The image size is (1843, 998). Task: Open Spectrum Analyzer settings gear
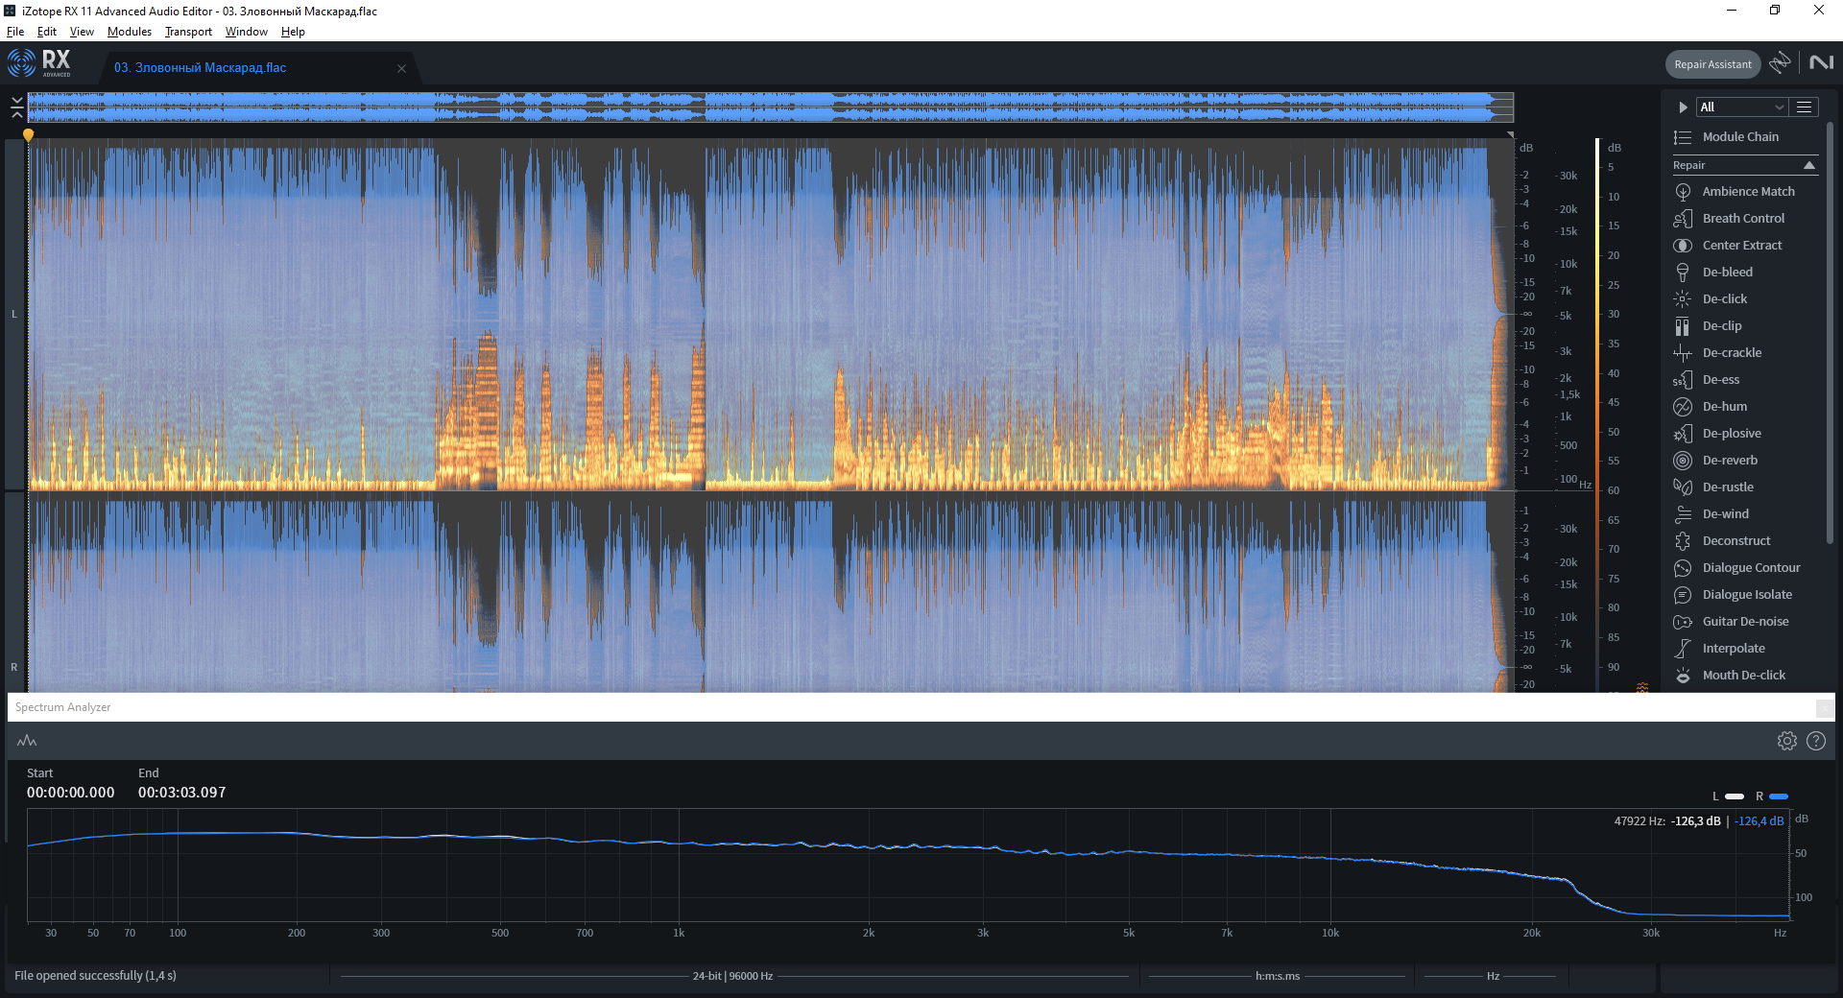(x=1786, y=741)
